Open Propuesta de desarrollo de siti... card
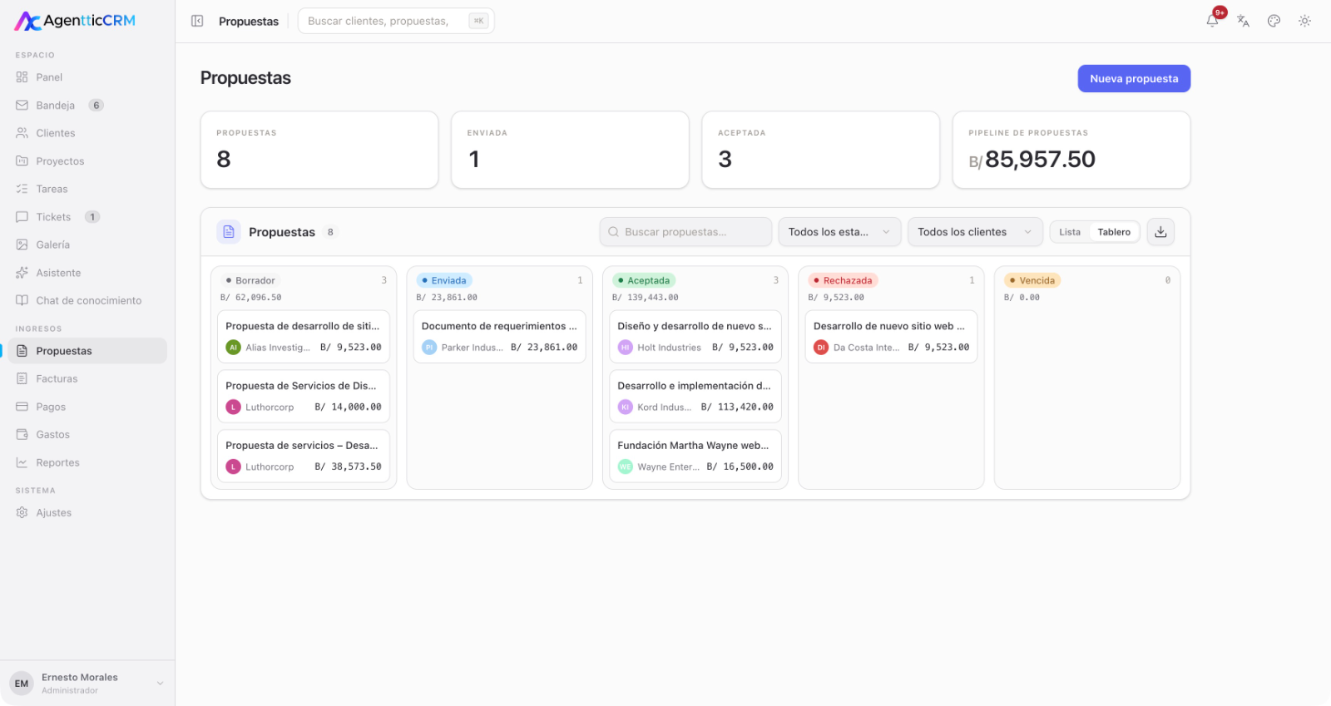The height and width of the screenshot is (706, 1331). [x=304, y=337]
